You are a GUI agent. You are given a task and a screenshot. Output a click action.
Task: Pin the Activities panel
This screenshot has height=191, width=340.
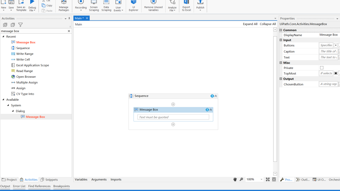tap(69, 19)
